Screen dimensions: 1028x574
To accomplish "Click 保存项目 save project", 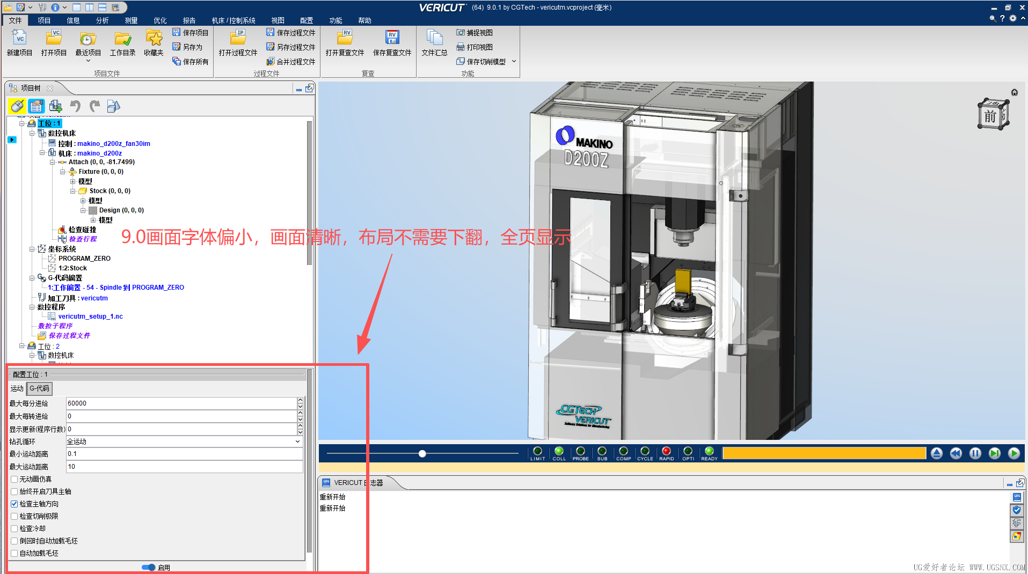I will (191, 33).
